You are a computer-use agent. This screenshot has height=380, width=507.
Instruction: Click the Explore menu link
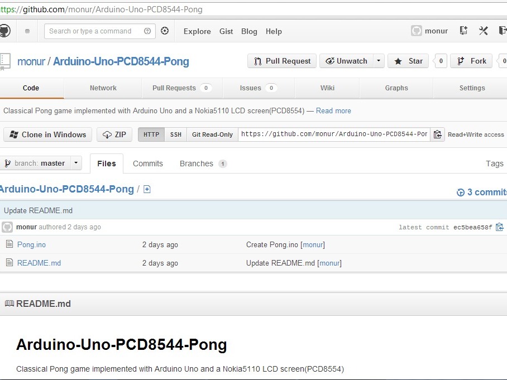coord(197,31)
